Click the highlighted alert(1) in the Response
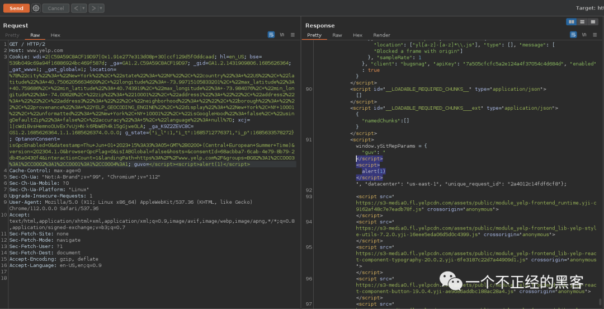Image resolution: width=604 pixels, height=309 pixels. 373,171
